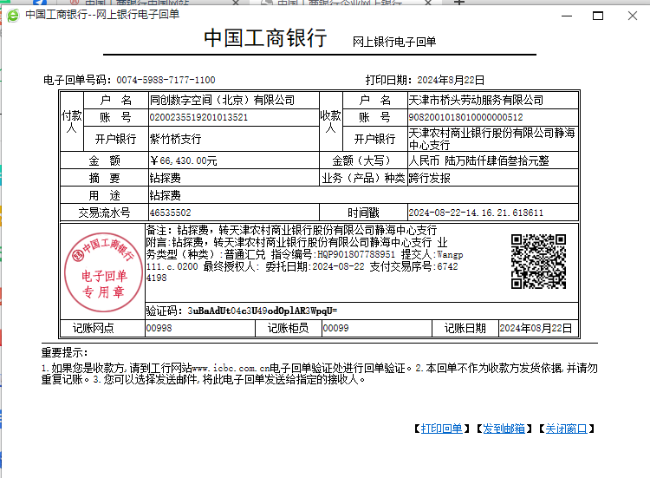The height and width of the screenshot is (478, 650).
Task: Select teller number 00099
Action: tap(335, 328)
